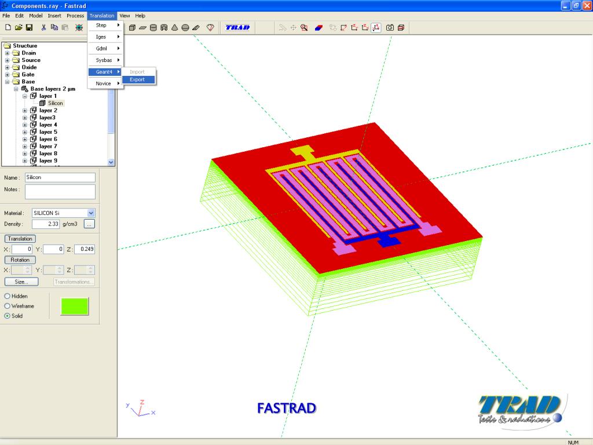593x445 pixels.
Task: Click the red and blue slab icon
Action: pos(319,27)
